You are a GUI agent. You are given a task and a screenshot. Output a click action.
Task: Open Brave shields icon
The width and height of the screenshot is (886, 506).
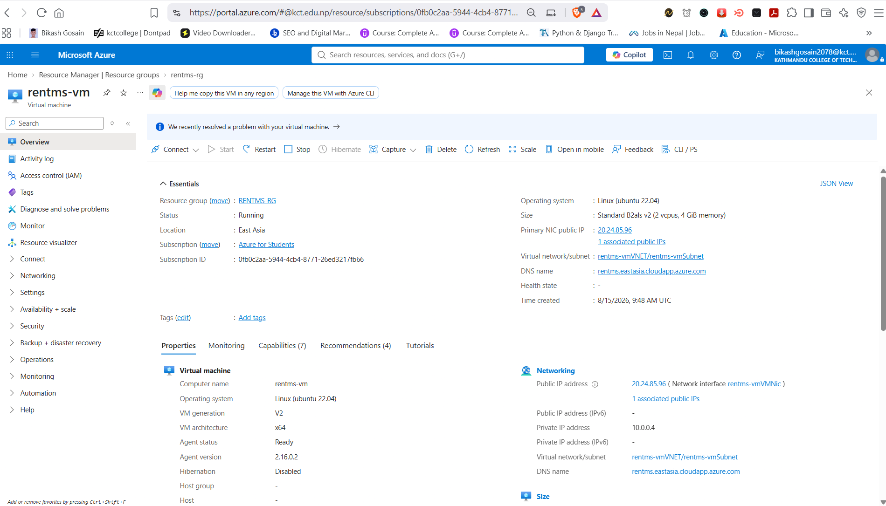[x=577, y=13]
